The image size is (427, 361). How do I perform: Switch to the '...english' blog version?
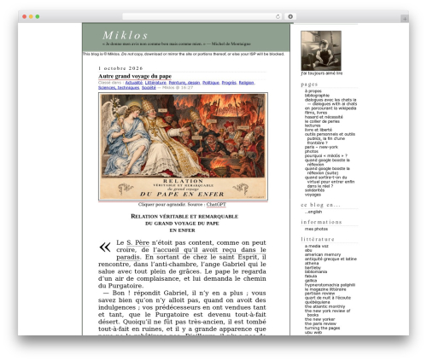tap(313, 212)
